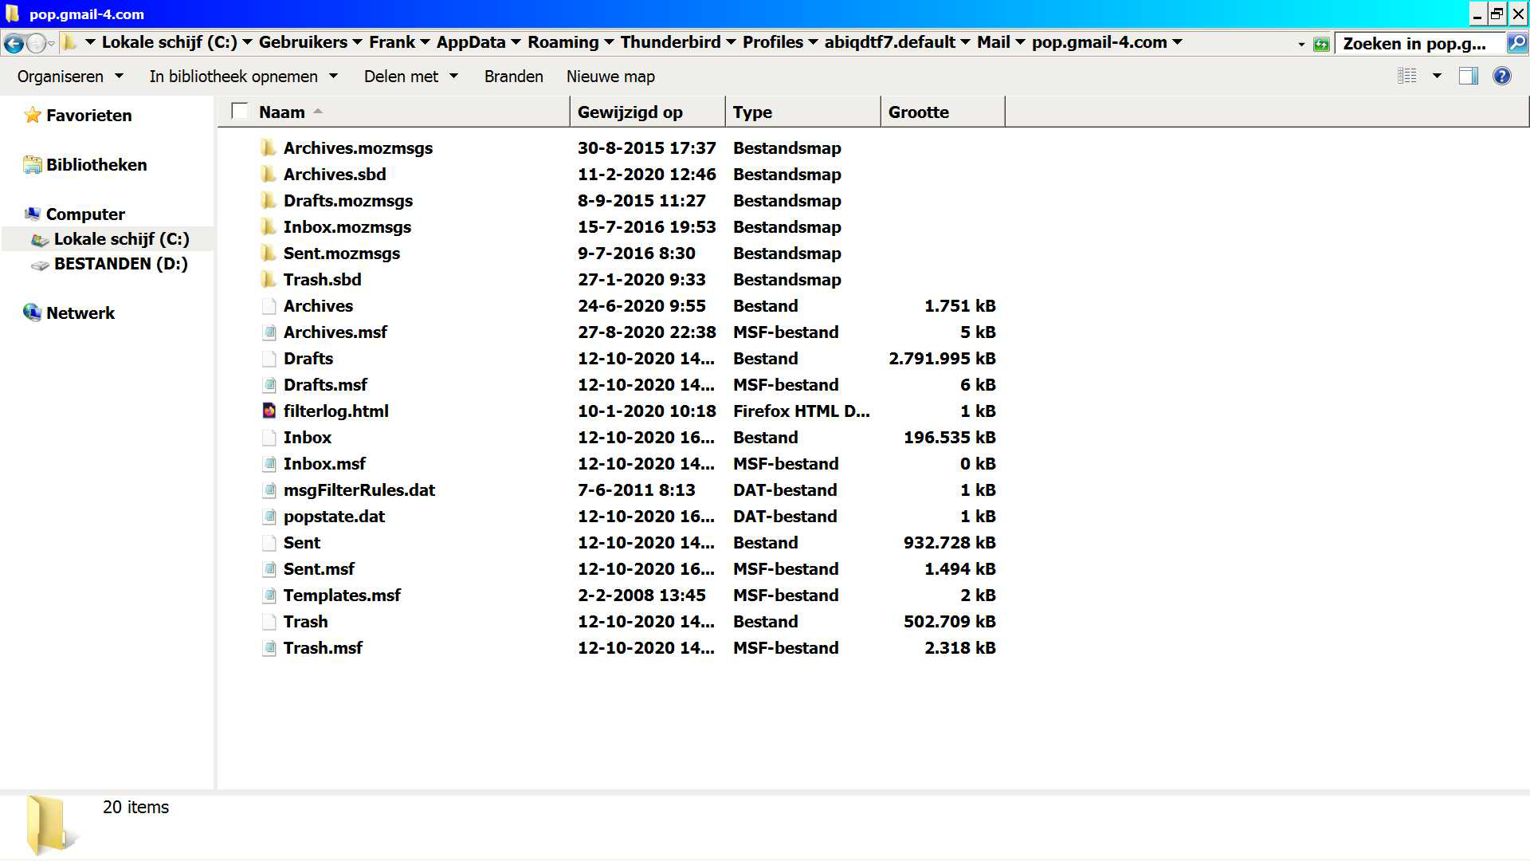Click the Nieuwe map button
The image size is (1530, 861).
pos(610,77)
